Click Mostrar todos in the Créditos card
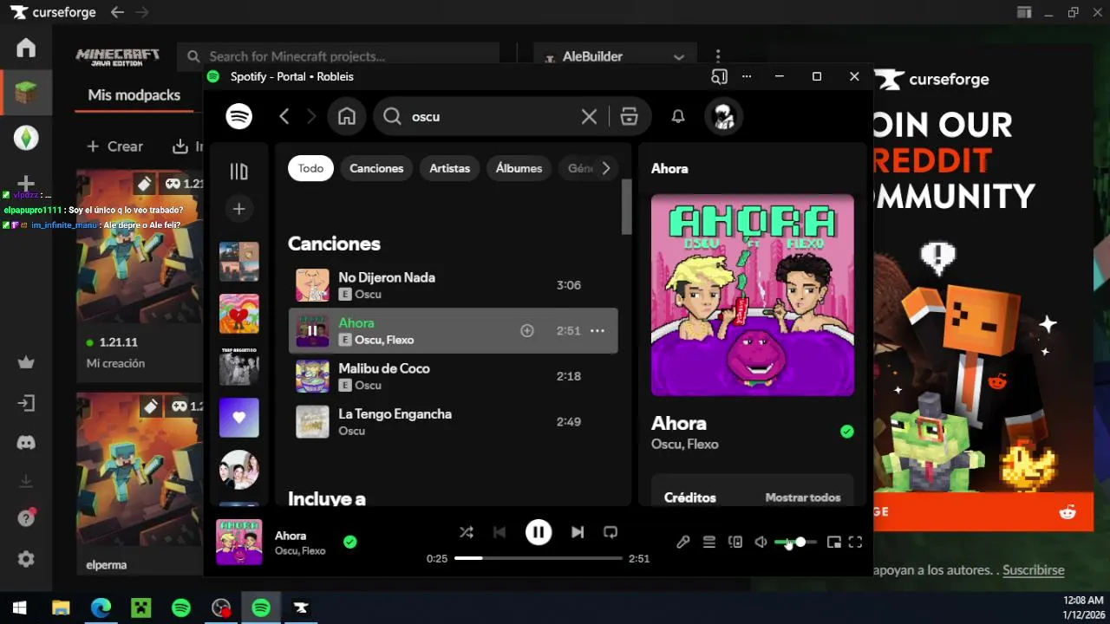1110x624 pixels. [x=802, y=497]
